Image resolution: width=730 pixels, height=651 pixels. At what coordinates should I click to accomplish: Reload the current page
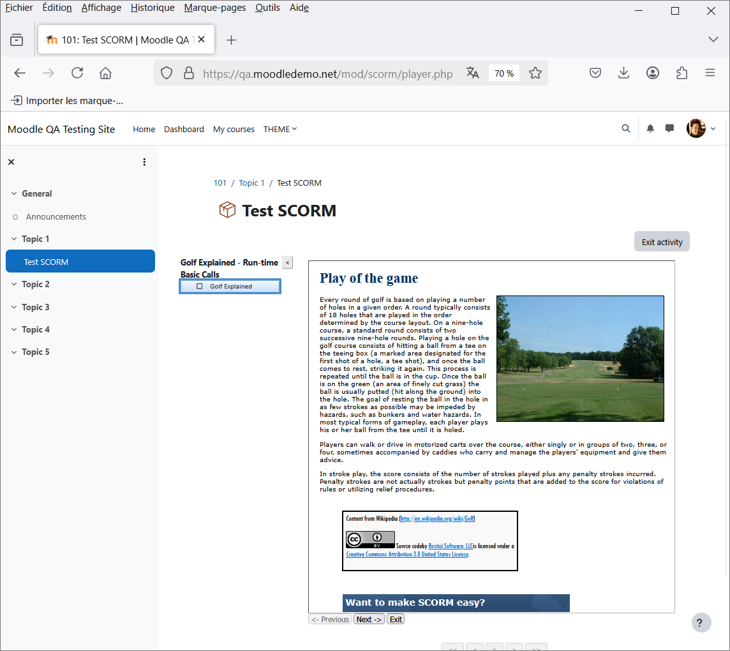coord(77,73)
